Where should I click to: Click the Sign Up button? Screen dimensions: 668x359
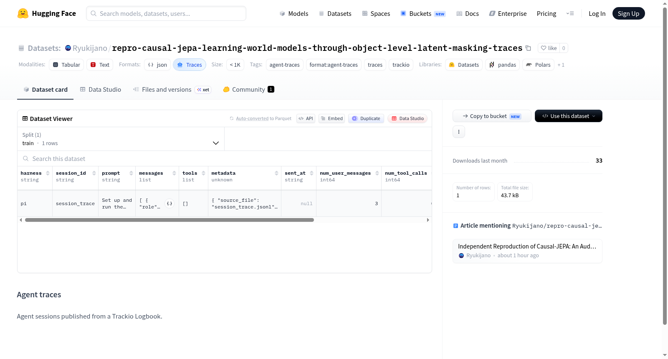pos(628,13)
